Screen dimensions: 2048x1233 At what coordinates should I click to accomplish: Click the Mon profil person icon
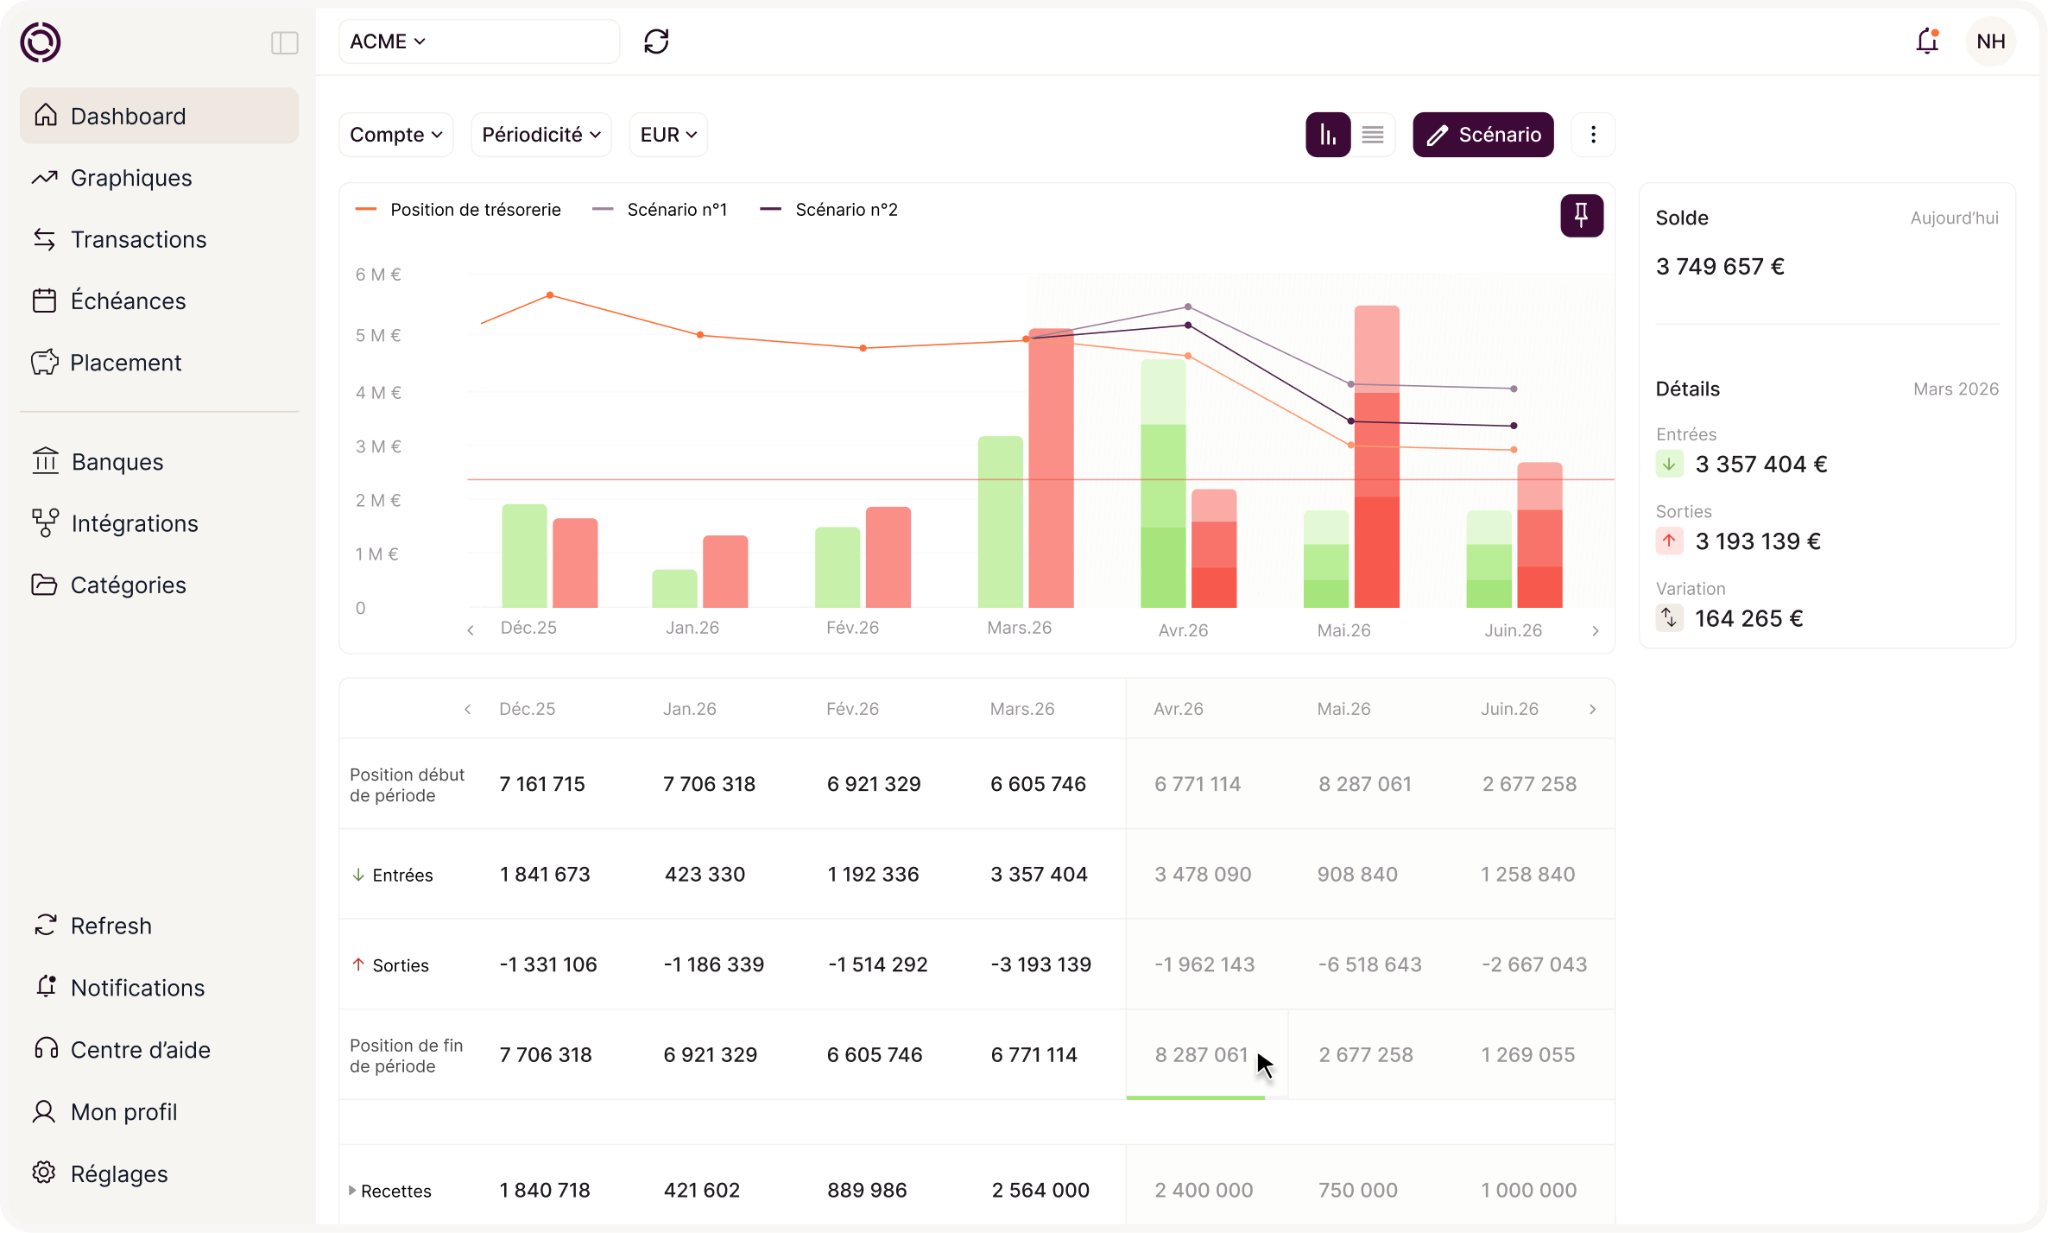(44, 1111)
